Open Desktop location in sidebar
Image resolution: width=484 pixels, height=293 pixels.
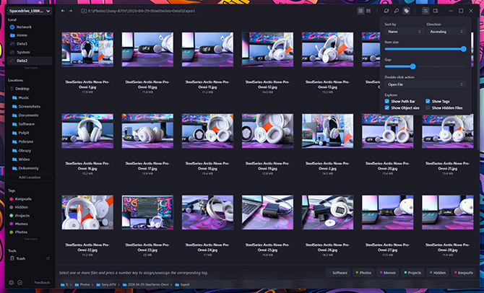30,89
